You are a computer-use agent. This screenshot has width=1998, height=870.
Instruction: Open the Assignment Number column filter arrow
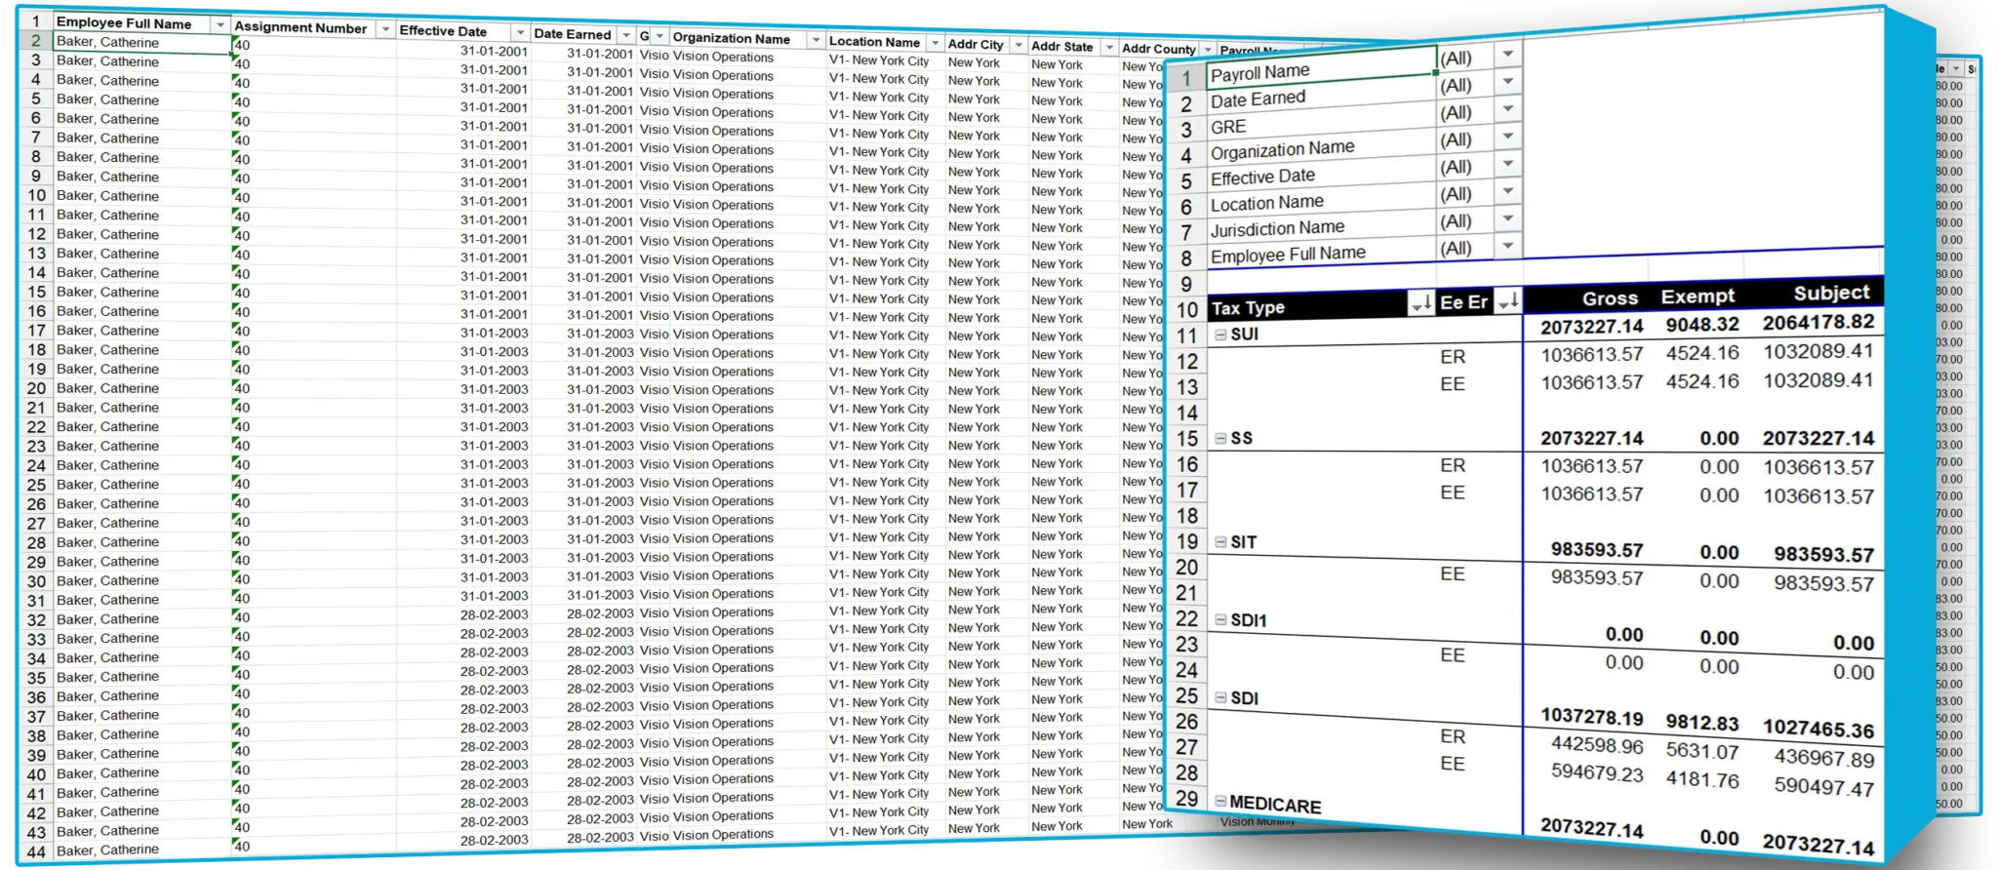pos(385,29)
